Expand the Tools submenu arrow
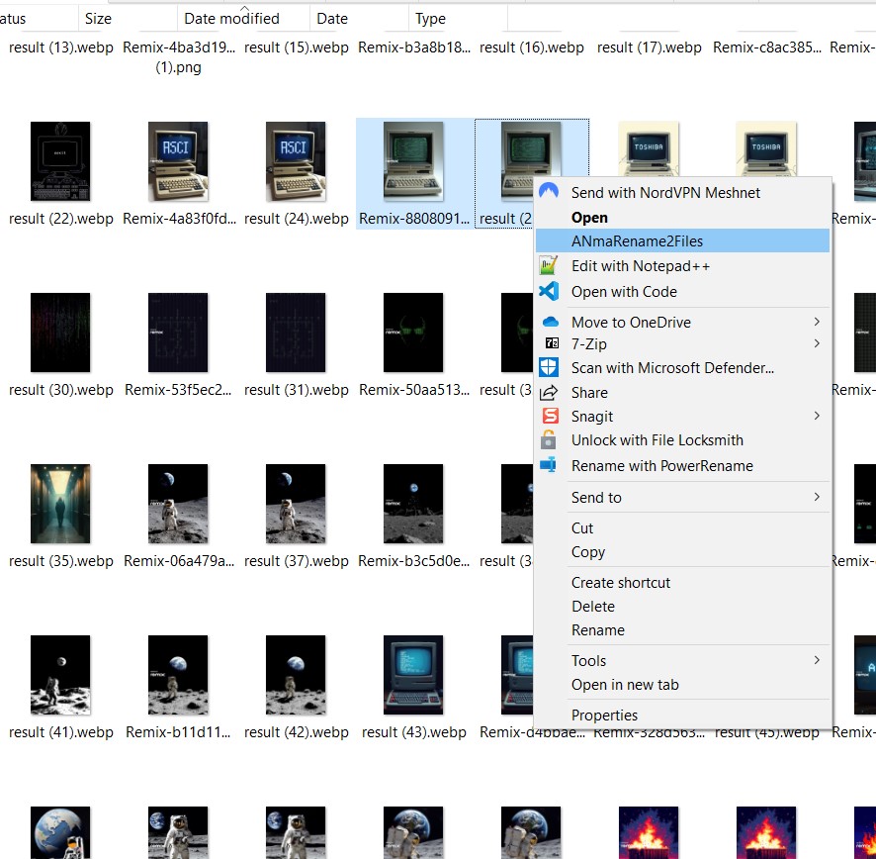 817,660
